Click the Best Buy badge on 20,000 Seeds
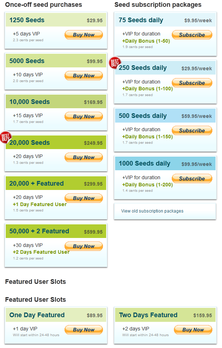This screenshot has width=222, height=348. [5, 137]
